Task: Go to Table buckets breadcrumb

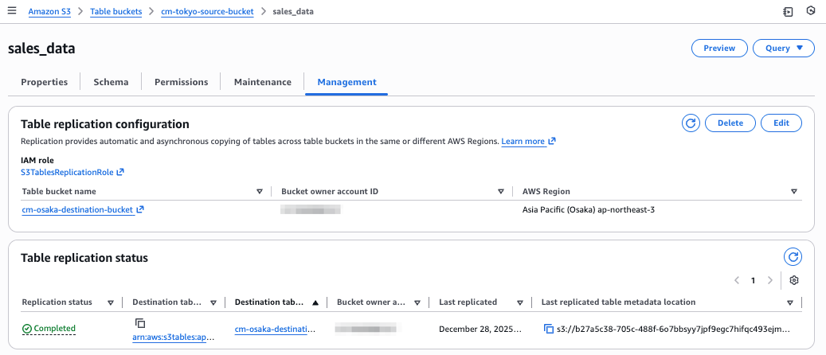Action: point(115,11)
